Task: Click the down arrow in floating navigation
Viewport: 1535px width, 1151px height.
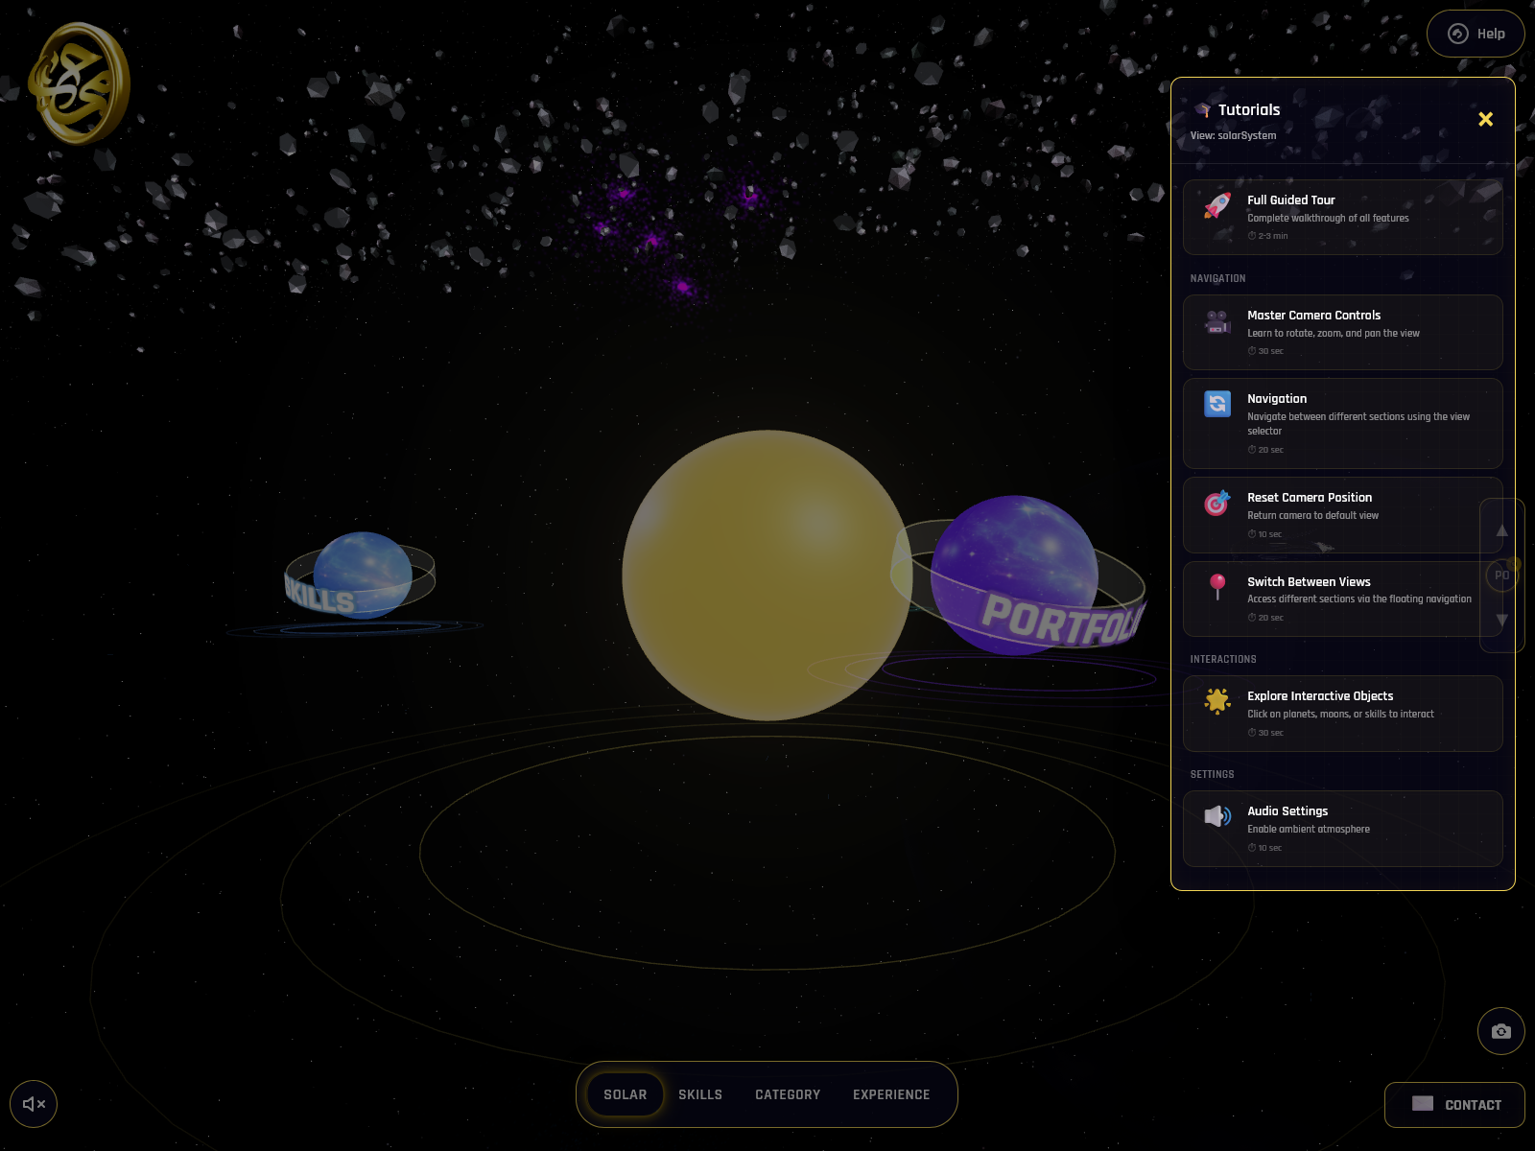Action: (x=1502, y=620)
